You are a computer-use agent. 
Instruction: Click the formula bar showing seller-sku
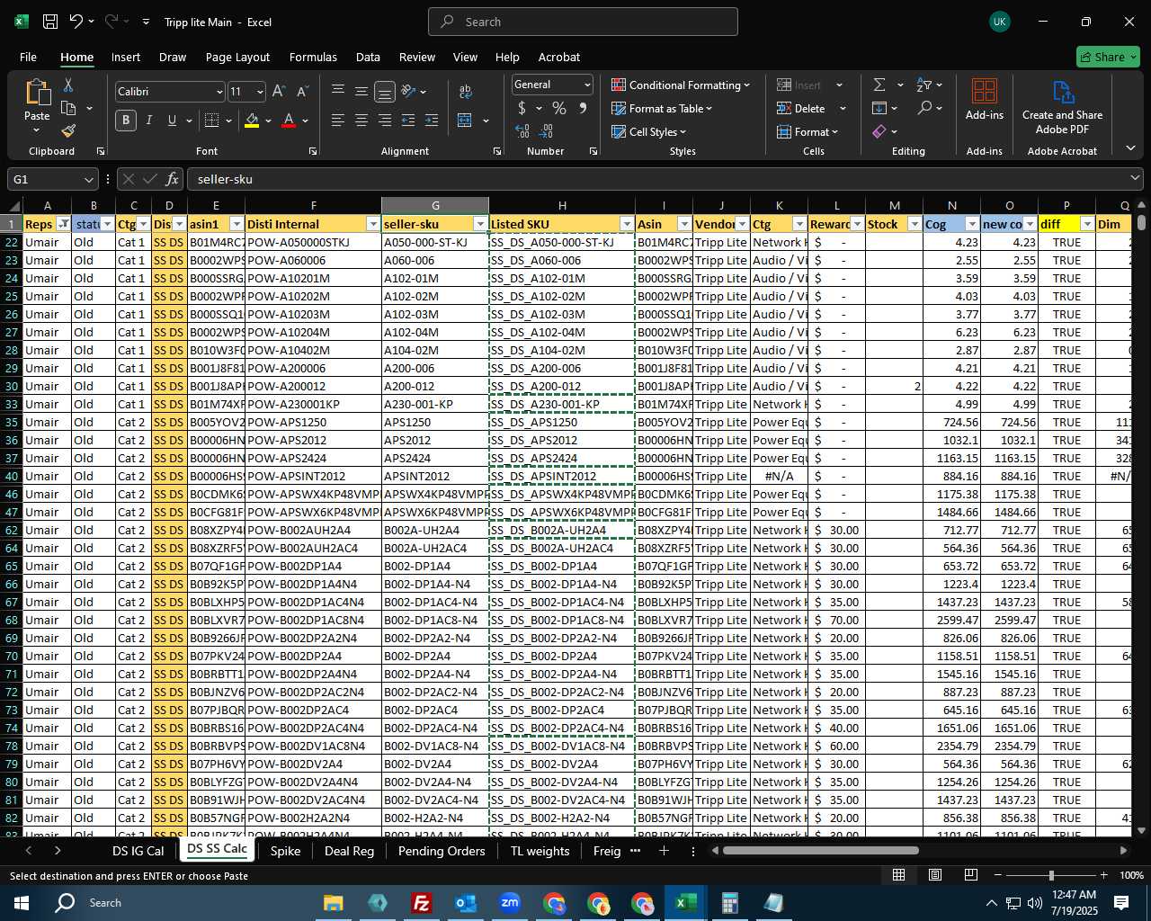[664, 179]
